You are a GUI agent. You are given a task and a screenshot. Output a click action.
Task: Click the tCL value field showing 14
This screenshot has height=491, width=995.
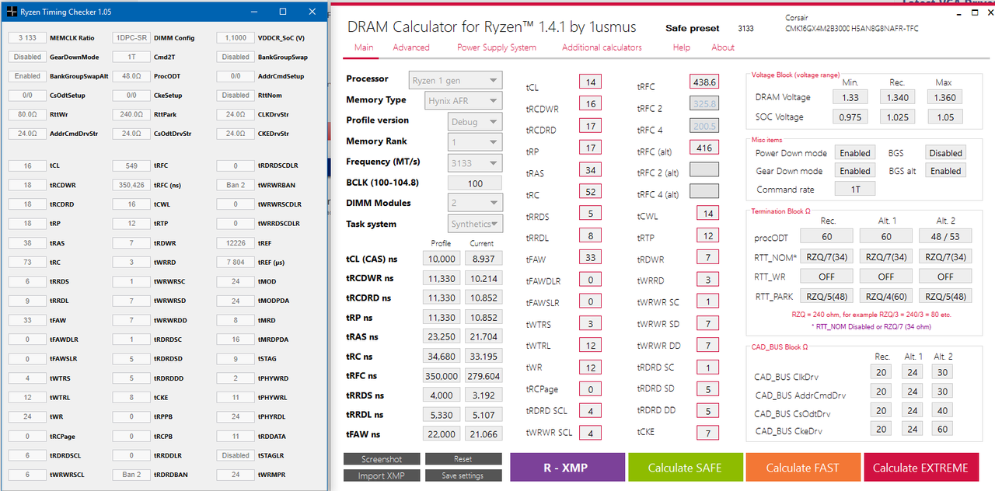[x=591, y=82]
